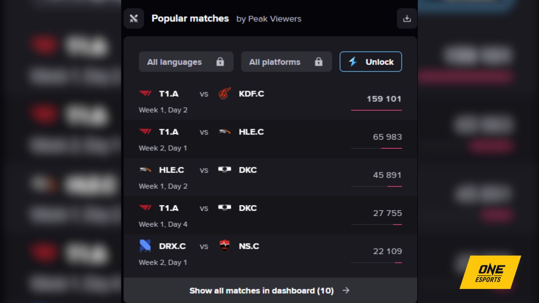Open the All platforms dropdown
This screenshot has height=303, width=539.
[x=286, y=62]
